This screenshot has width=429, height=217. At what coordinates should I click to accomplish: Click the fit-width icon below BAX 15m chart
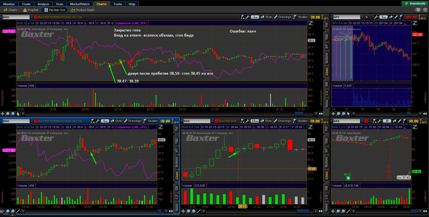pyautogui.click(x=321, y=211)
